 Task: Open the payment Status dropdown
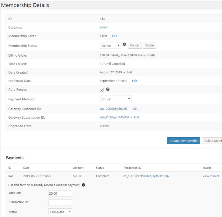60,212
